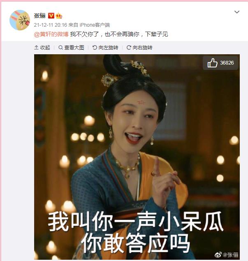Click the expanded meme image

pos(137,157)
